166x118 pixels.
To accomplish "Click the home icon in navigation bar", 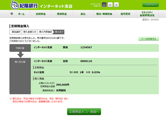I will point(12,14).
